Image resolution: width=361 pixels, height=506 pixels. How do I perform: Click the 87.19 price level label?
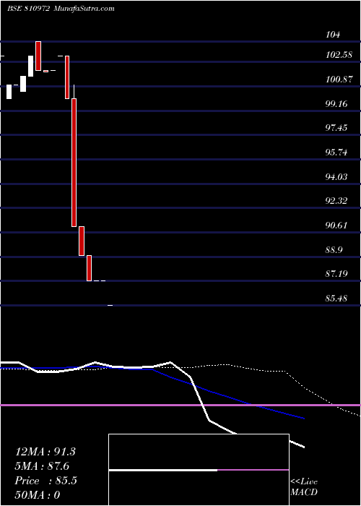tap(336, 274)
